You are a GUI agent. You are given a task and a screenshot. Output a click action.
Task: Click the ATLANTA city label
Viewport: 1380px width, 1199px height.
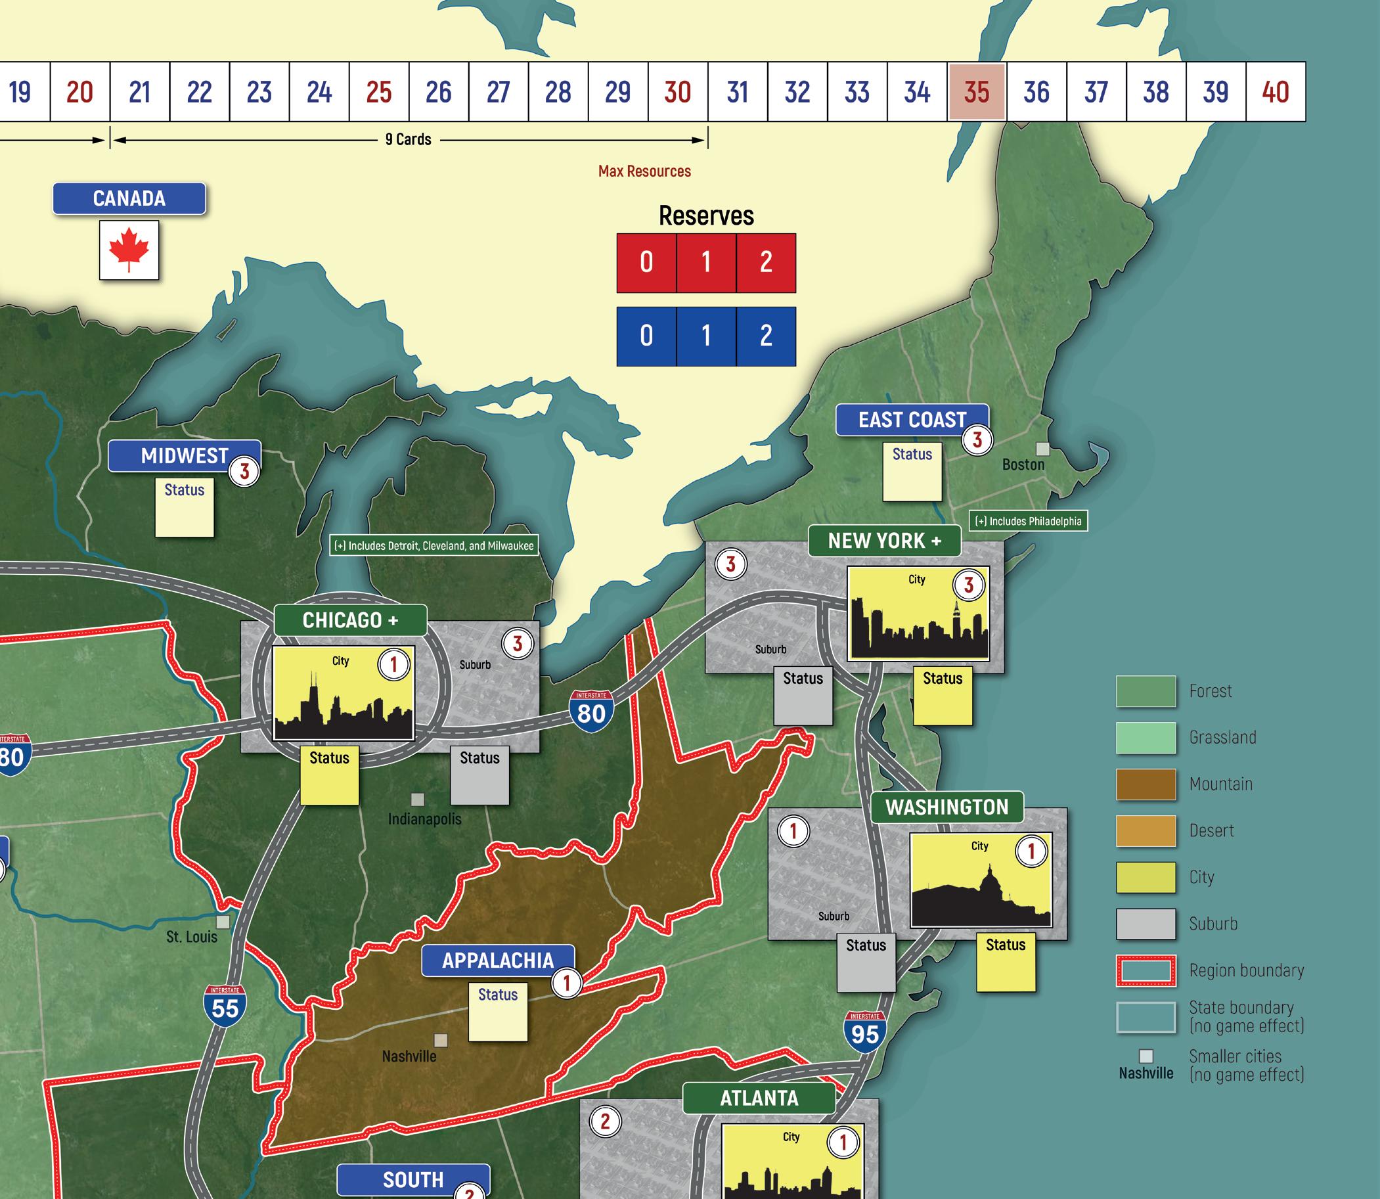point(759,1098)
